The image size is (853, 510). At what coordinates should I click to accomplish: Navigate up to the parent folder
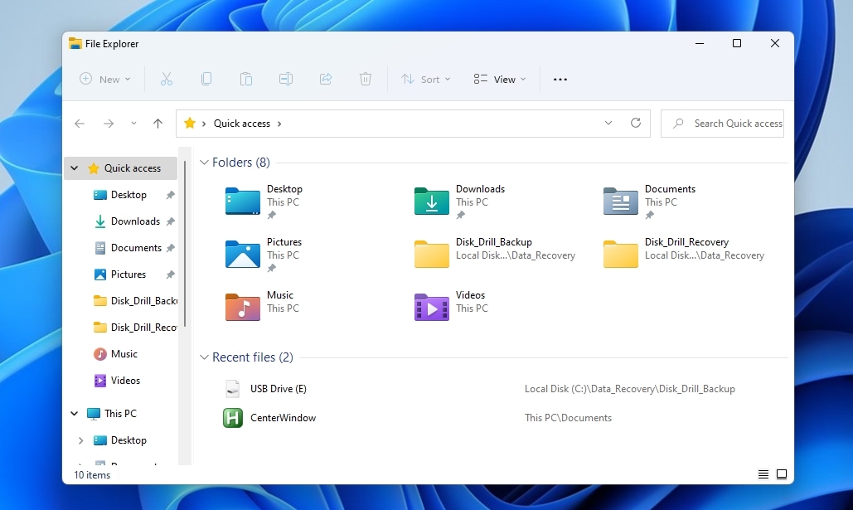tap(158, 123)
